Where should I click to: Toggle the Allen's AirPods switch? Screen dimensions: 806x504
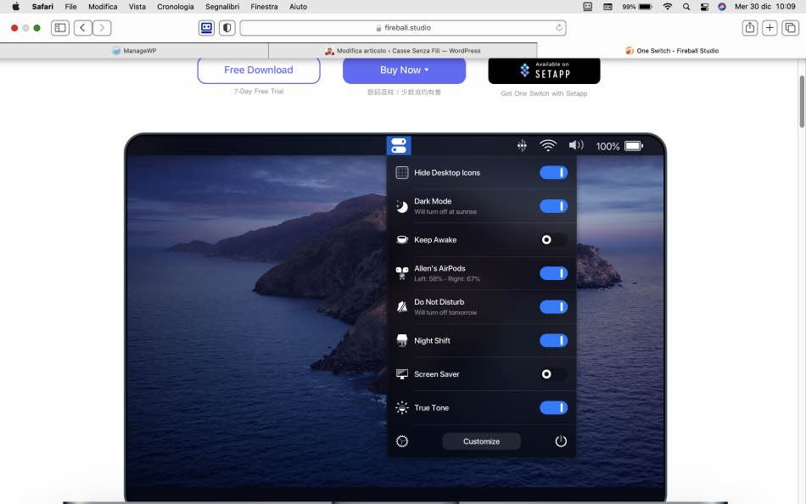pos(554,273)
